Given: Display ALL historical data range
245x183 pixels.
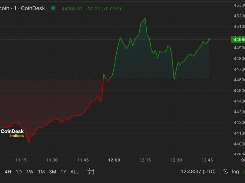Looking at the screenshot, I should pyautogui.click(x=75, y=172).
